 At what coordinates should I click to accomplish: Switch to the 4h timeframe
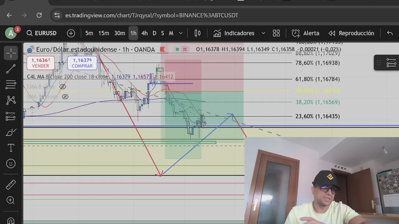coord(144,33)
